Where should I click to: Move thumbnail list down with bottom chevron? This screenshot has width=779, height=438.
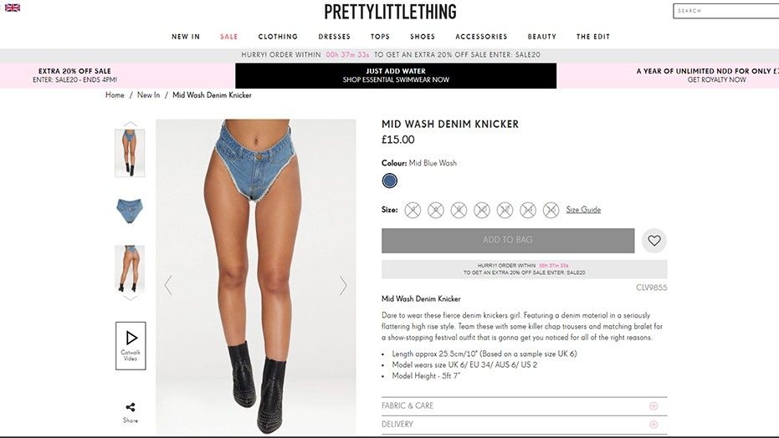pyautogui.click(x=131, y=298)
